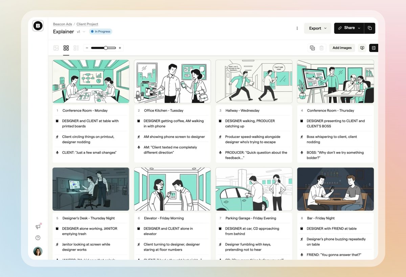This screenshot has width=406, height=277.
Task: Click the select all frames icon
Action: [313, 48]
